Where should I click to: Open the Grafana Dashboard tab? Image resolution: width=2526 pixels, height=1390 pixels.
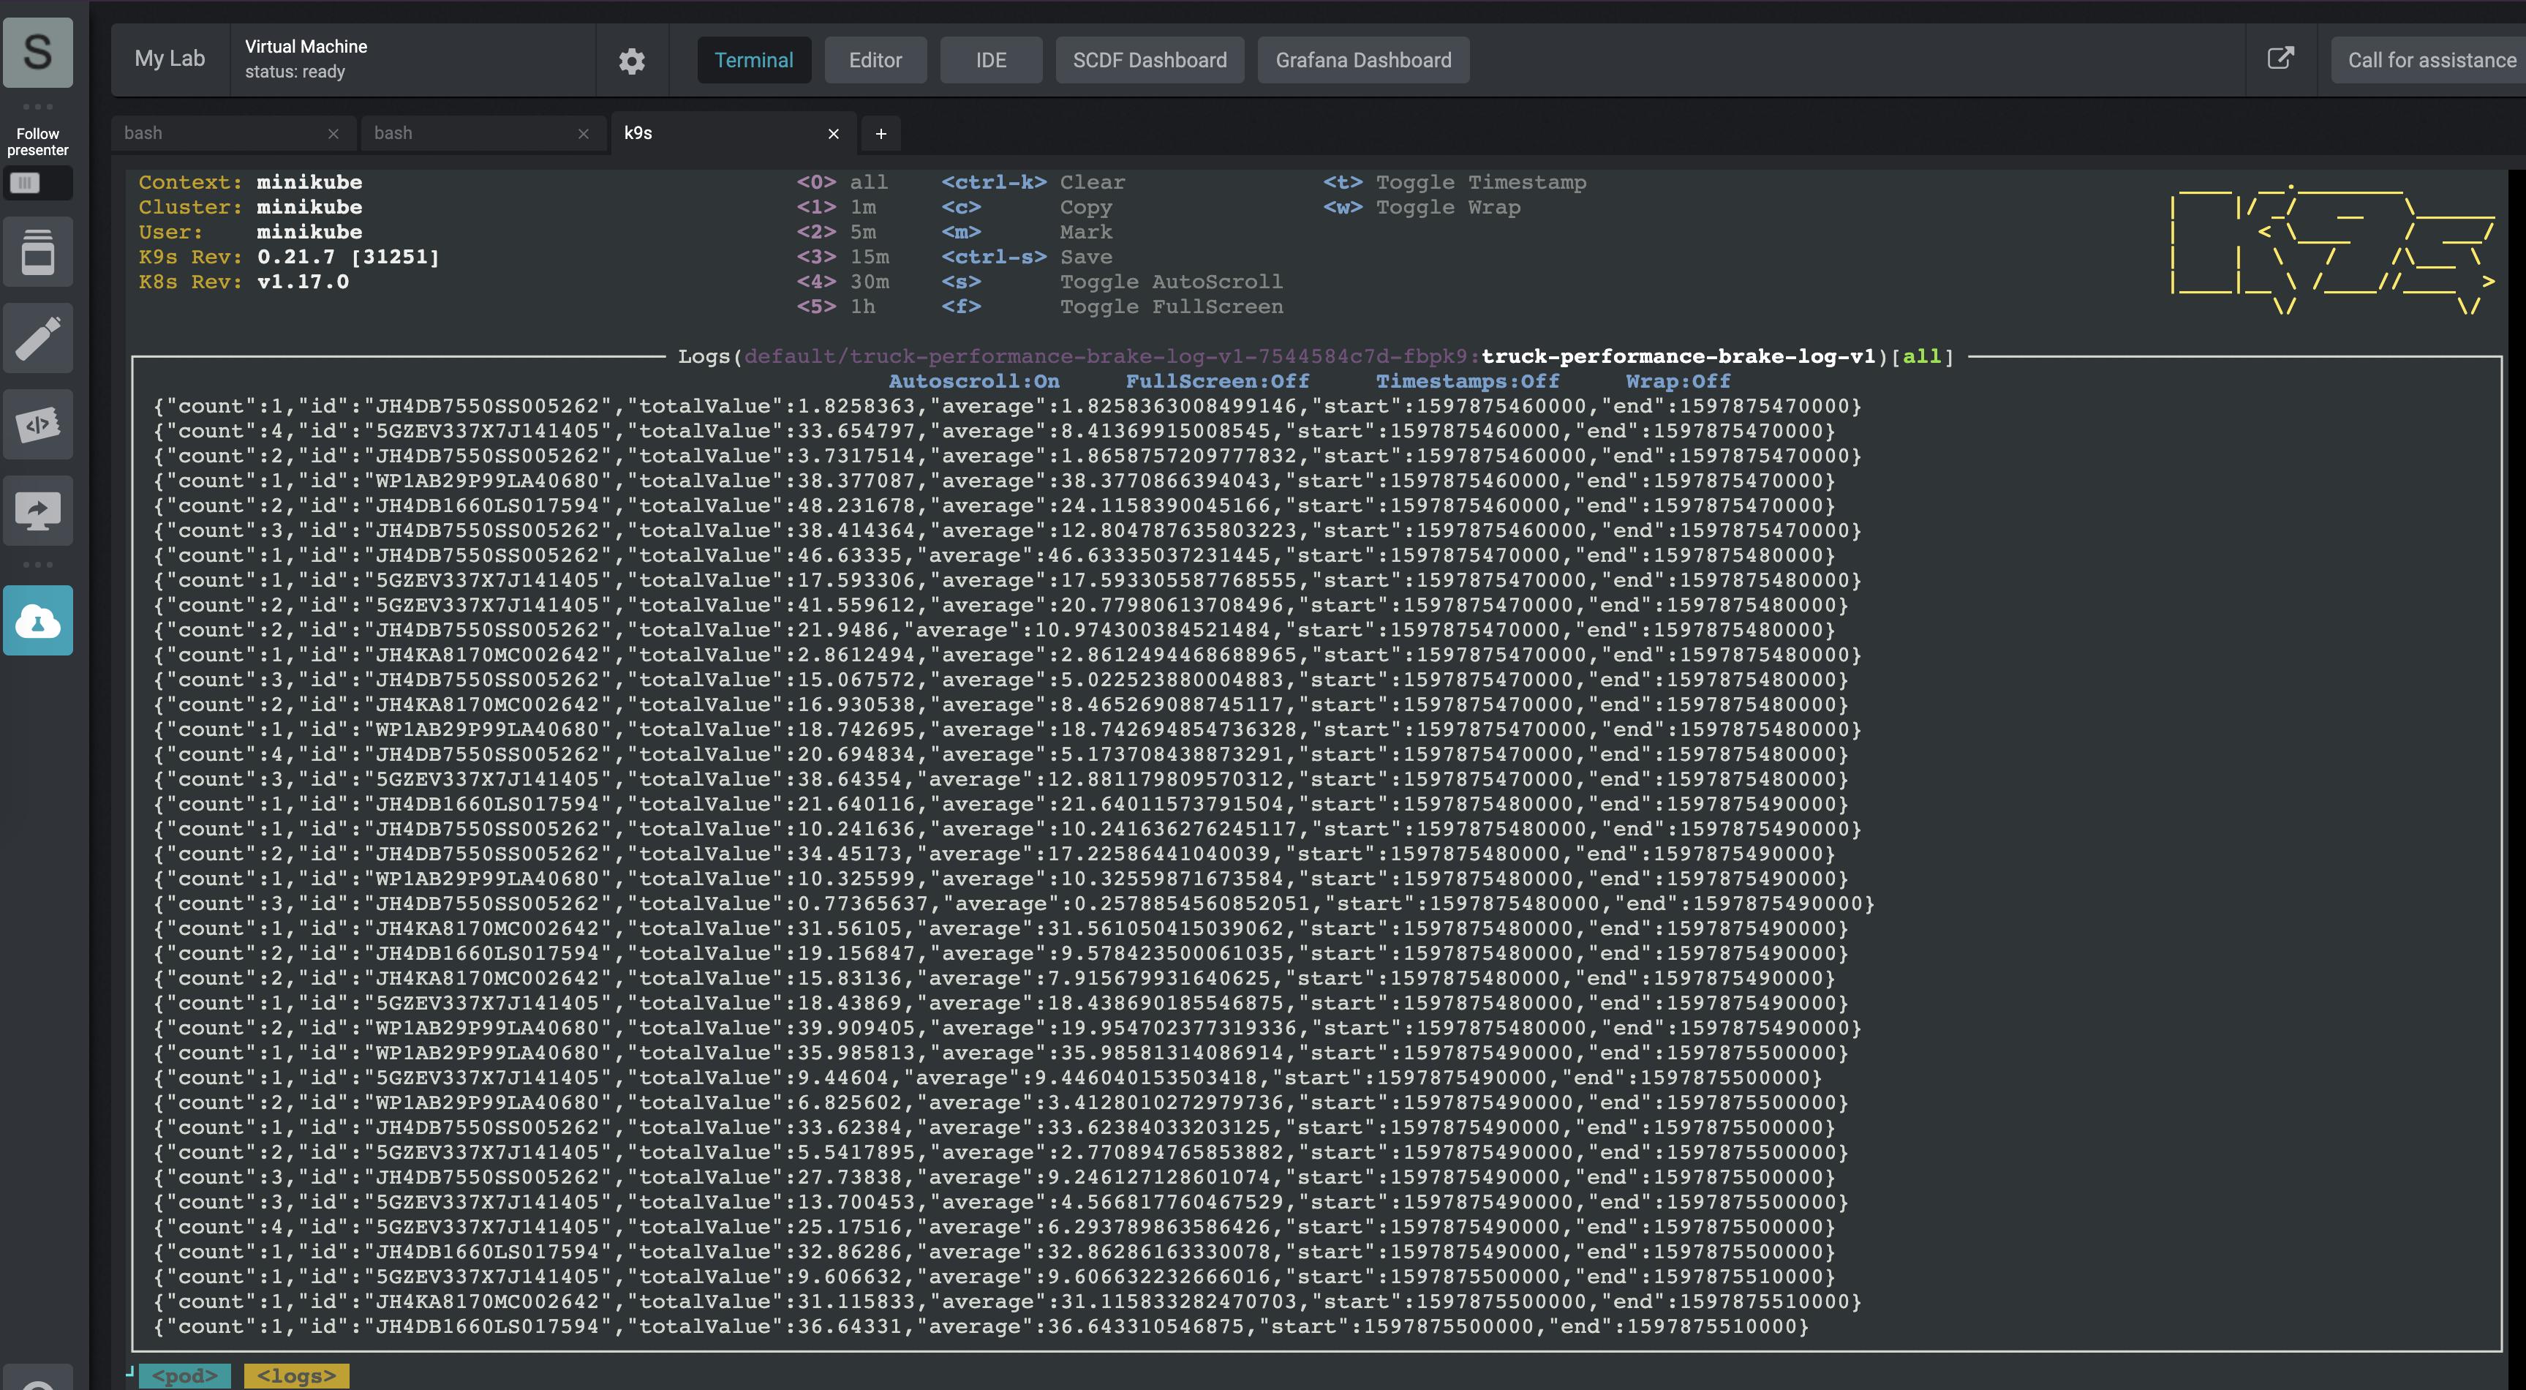click(x=1363, y=61)
